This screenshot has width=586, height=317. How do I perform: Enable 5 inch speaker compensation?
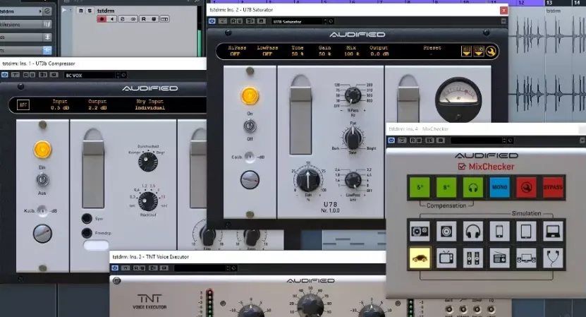(x=420, y=187)
